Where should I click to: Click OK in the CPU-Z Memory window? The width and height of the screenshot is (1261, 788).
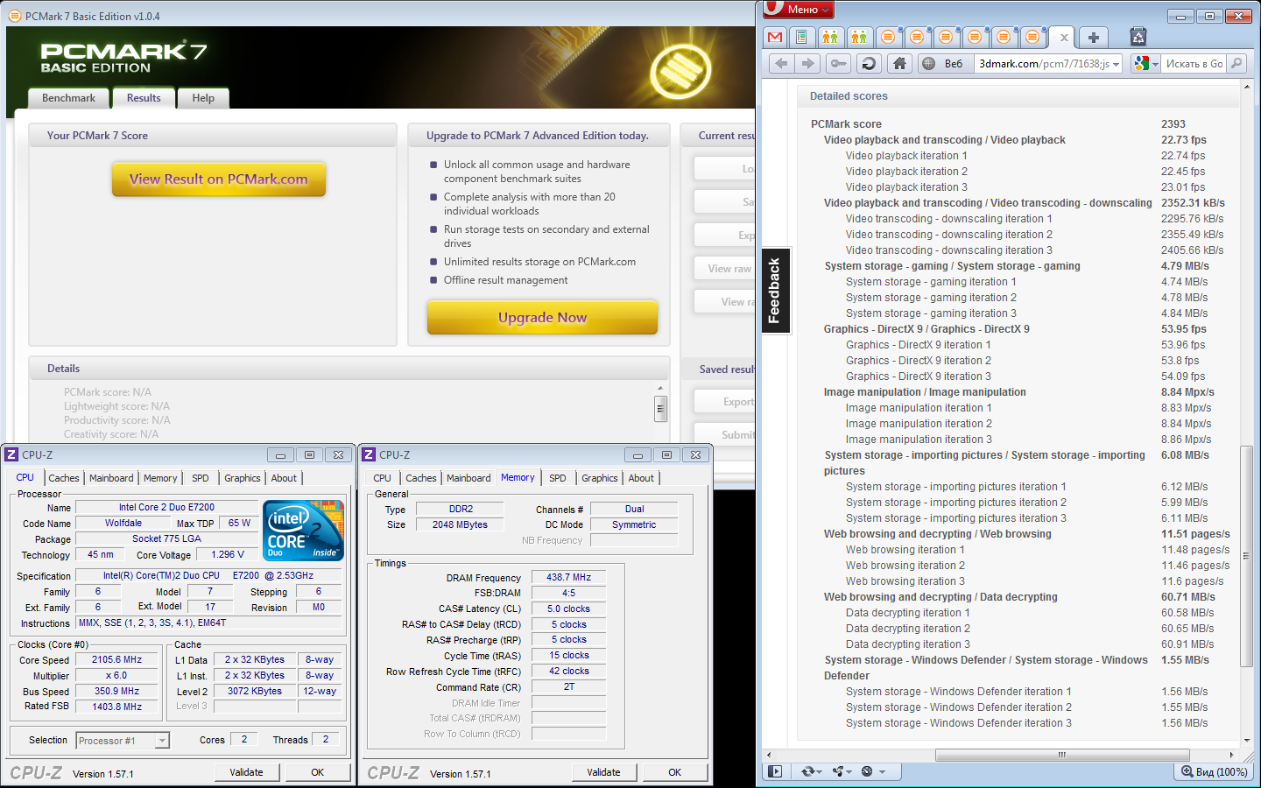tap(675, 772)
